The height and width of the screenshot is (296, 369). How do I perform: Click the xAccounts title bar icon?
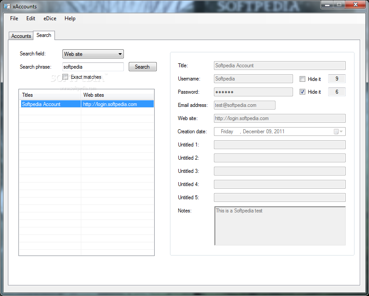(x=7, y=6)
